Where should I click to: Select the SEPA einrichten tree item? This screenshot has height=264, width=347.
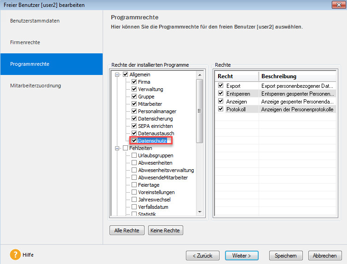pyautogui.click(x=156, y=126)
